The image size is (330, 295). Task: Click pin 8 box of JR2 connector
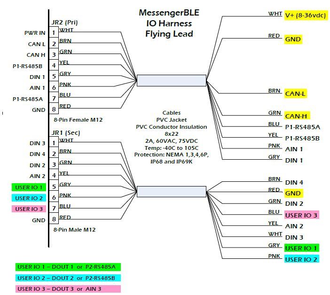pos(54,109)
